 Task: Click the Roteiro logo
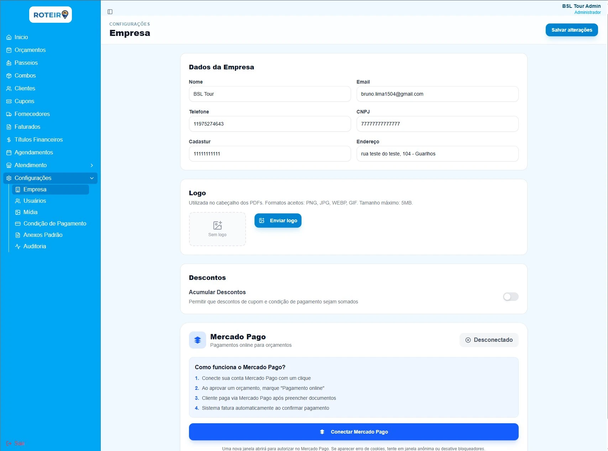point(51,15)
